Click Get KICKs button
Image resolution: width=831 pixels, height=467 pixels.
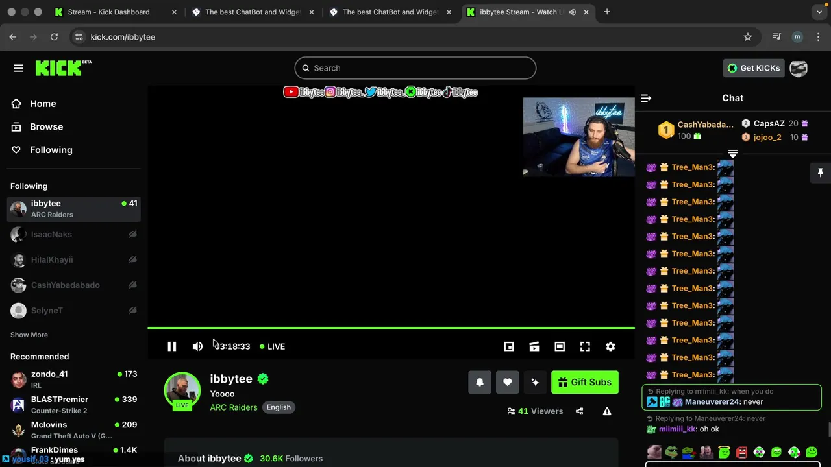pyautogui.click(x=754, y=68)
